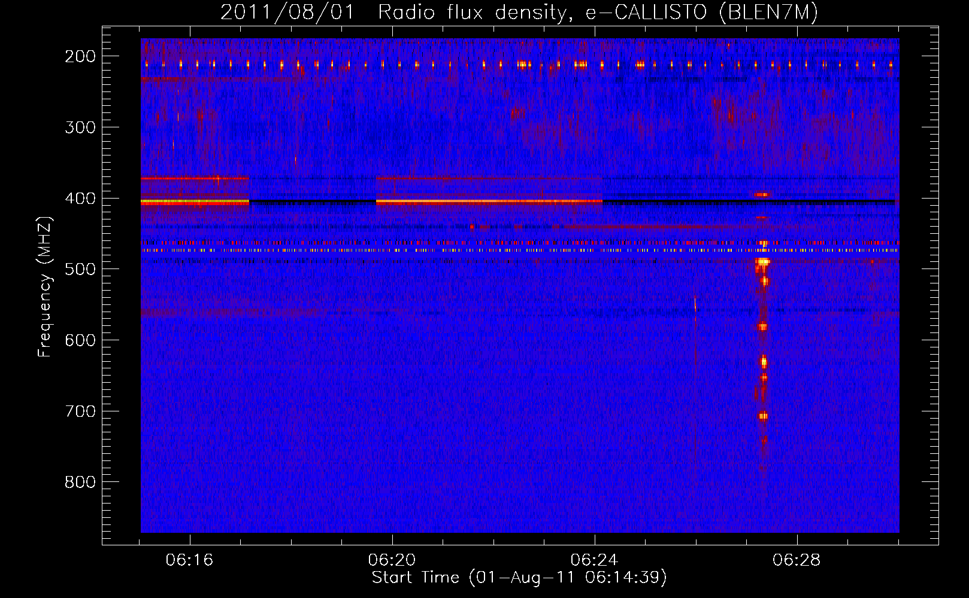Click the 300 frequency tick label
The image size is (969, 598).
pos(80,127)
